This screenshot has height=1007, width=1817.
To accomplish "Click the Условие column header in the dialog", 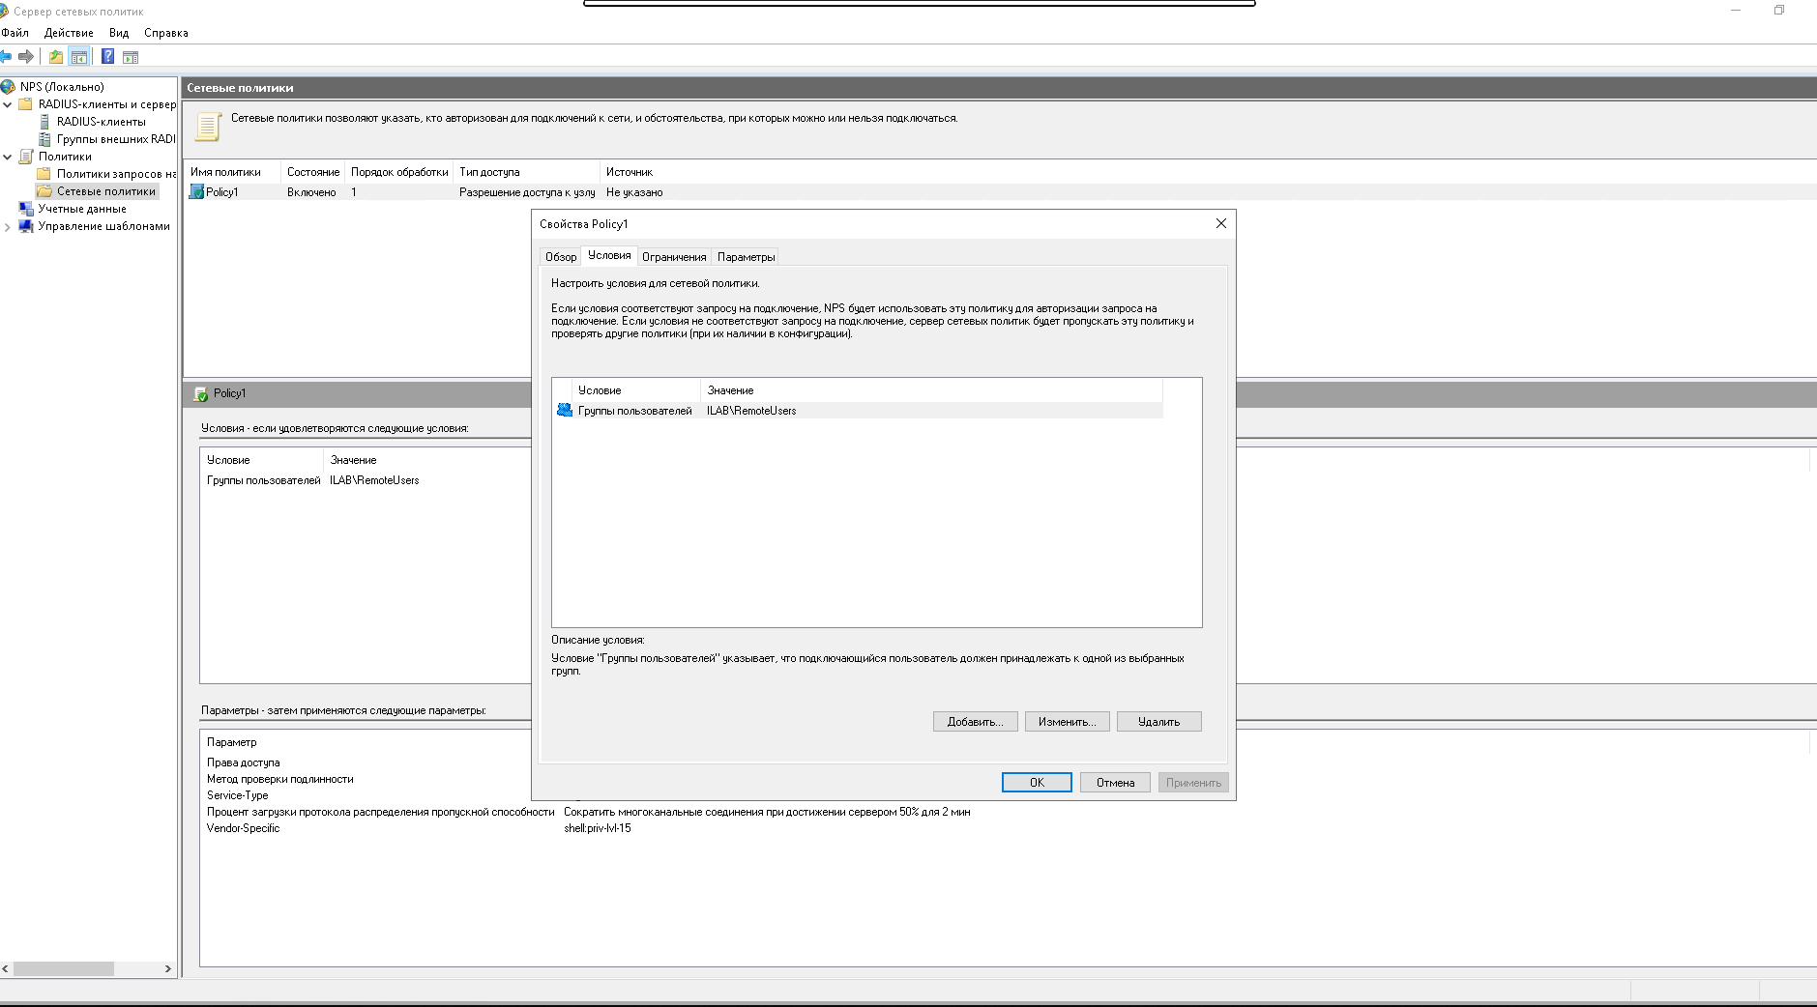I will (x=636, y=390).
